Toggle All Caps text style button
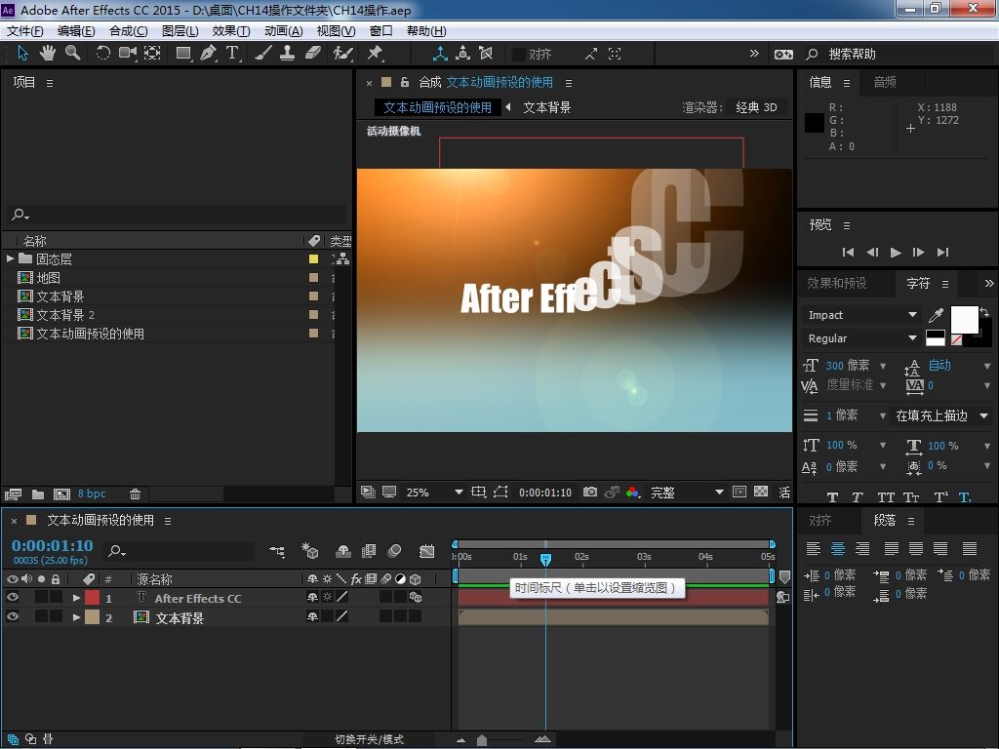 click(886, 497)
